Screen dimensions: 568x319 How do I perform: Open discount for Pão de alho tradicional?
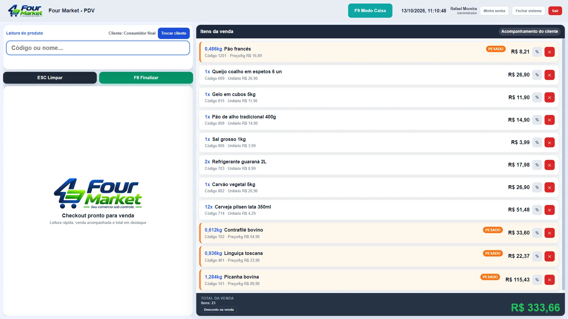[x=537, y=120]
